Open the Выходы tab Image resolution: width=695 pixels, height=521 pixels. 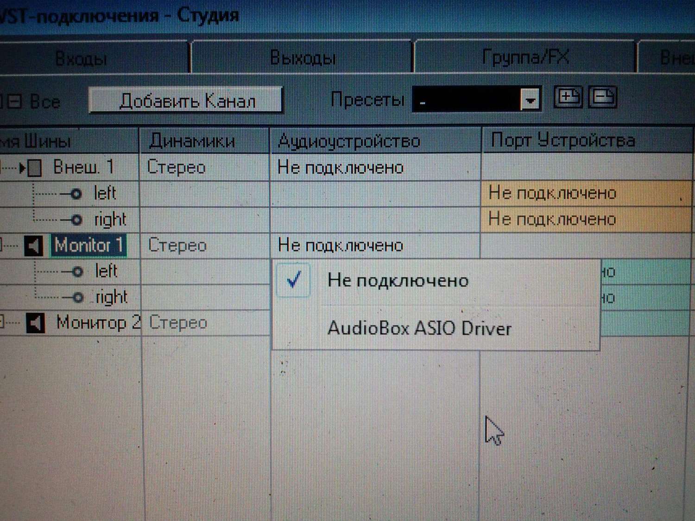[x=303, y=58]
